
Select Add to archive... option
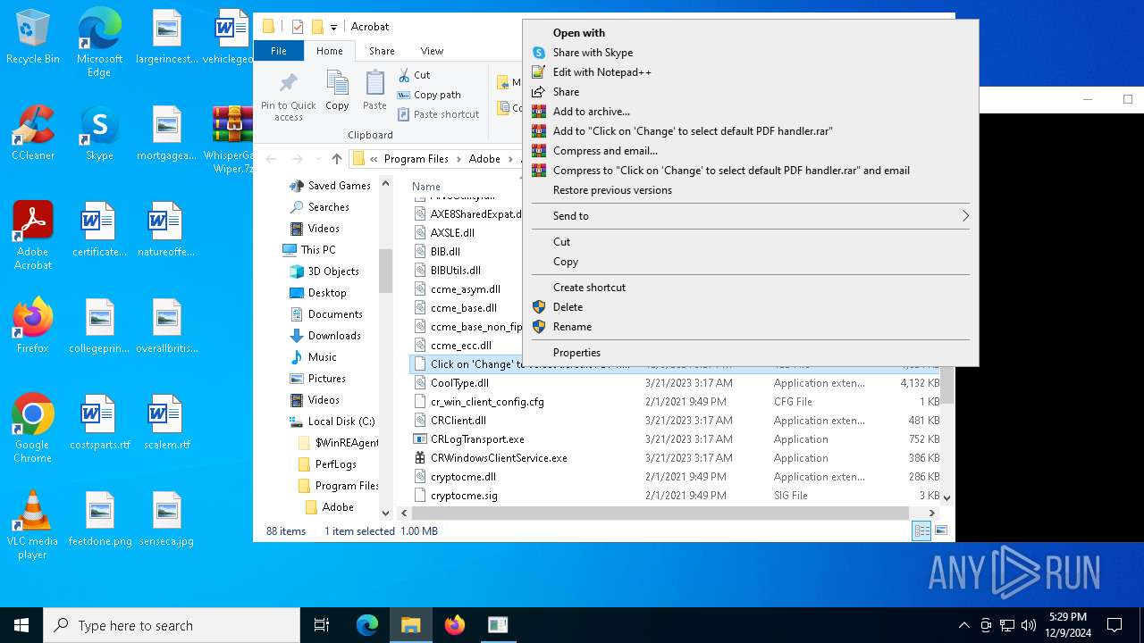[751, 112]
